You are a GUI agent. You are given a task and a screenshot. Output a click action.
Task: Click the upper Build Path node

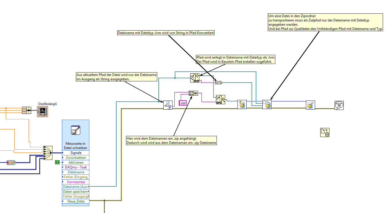195,78
